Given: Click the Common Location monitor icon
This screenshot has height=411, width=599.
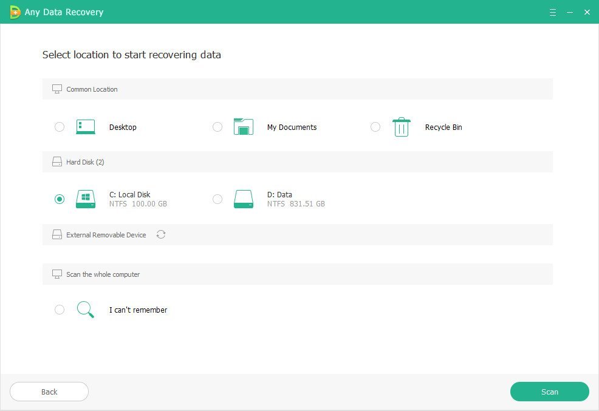Looking at the screenshot, I should click(x=57, y=89).
